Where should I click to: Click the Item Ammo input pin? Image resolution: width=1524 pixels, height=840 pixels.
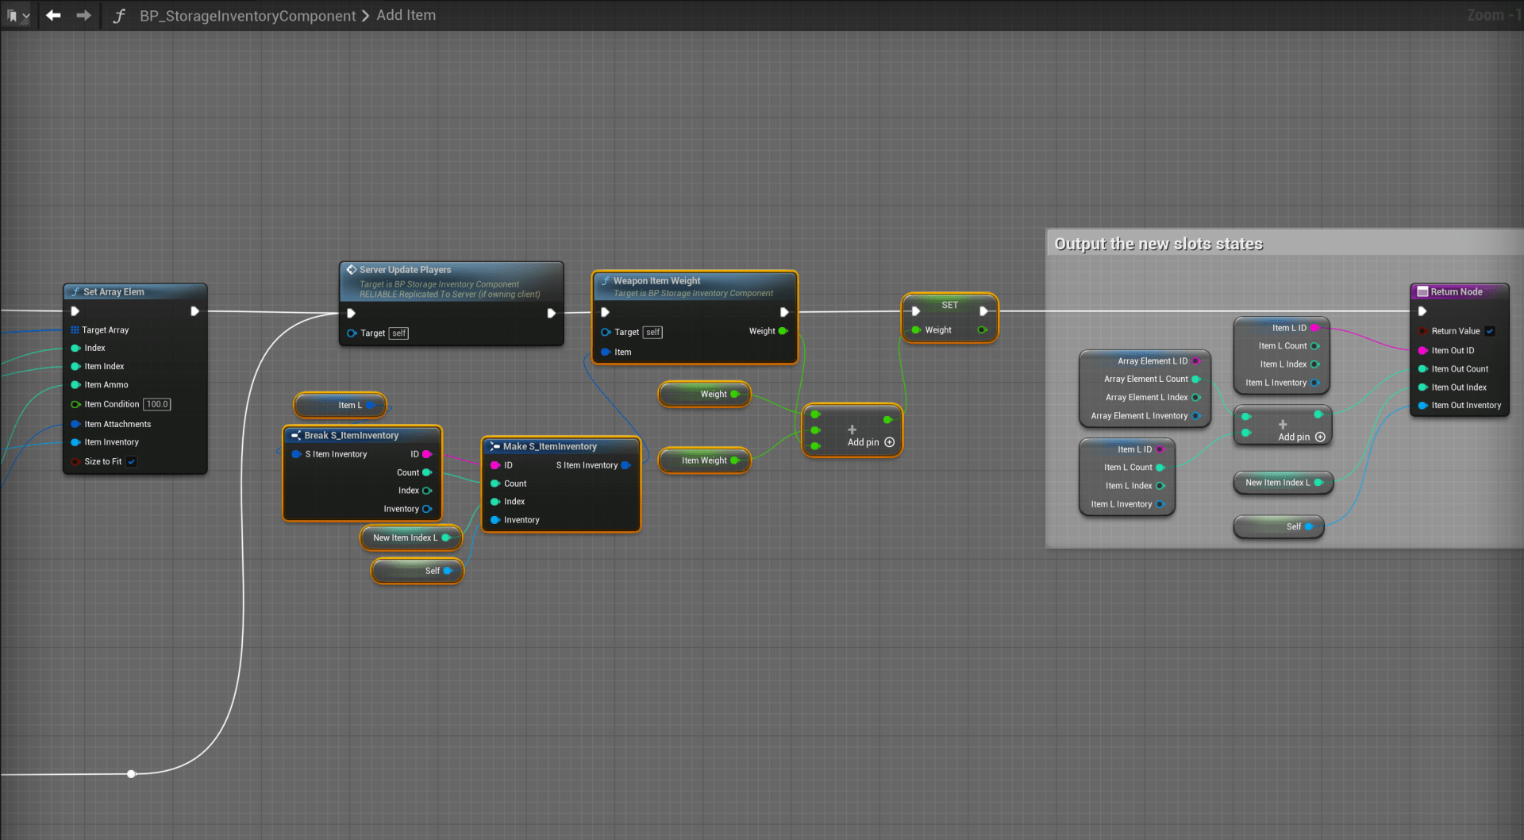75,384
